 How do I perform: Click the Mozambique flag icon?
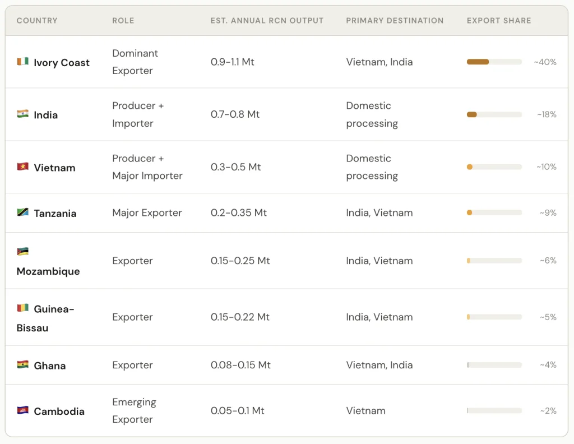pyautogui.click(x=22, y=251)
